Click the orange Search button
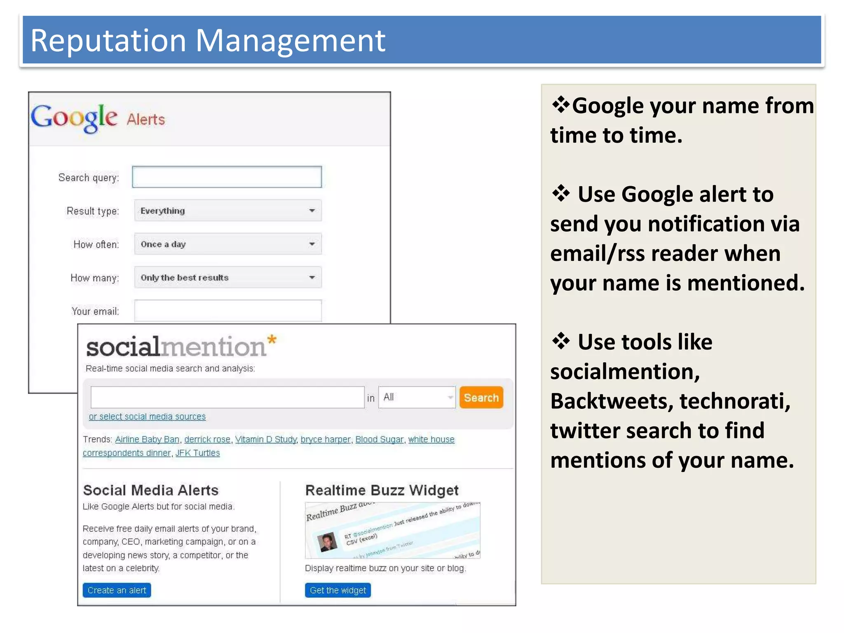 point(481,398)
